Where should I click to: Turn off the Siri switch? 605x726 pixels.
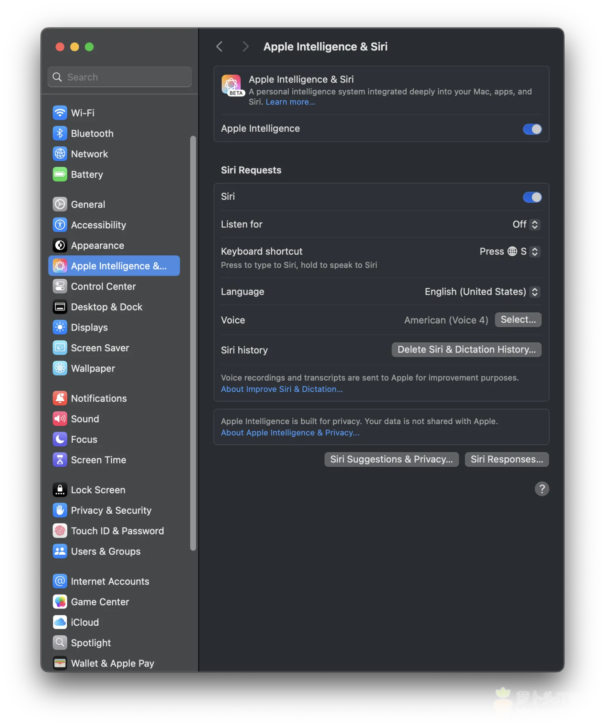click(x=532, y=197)
